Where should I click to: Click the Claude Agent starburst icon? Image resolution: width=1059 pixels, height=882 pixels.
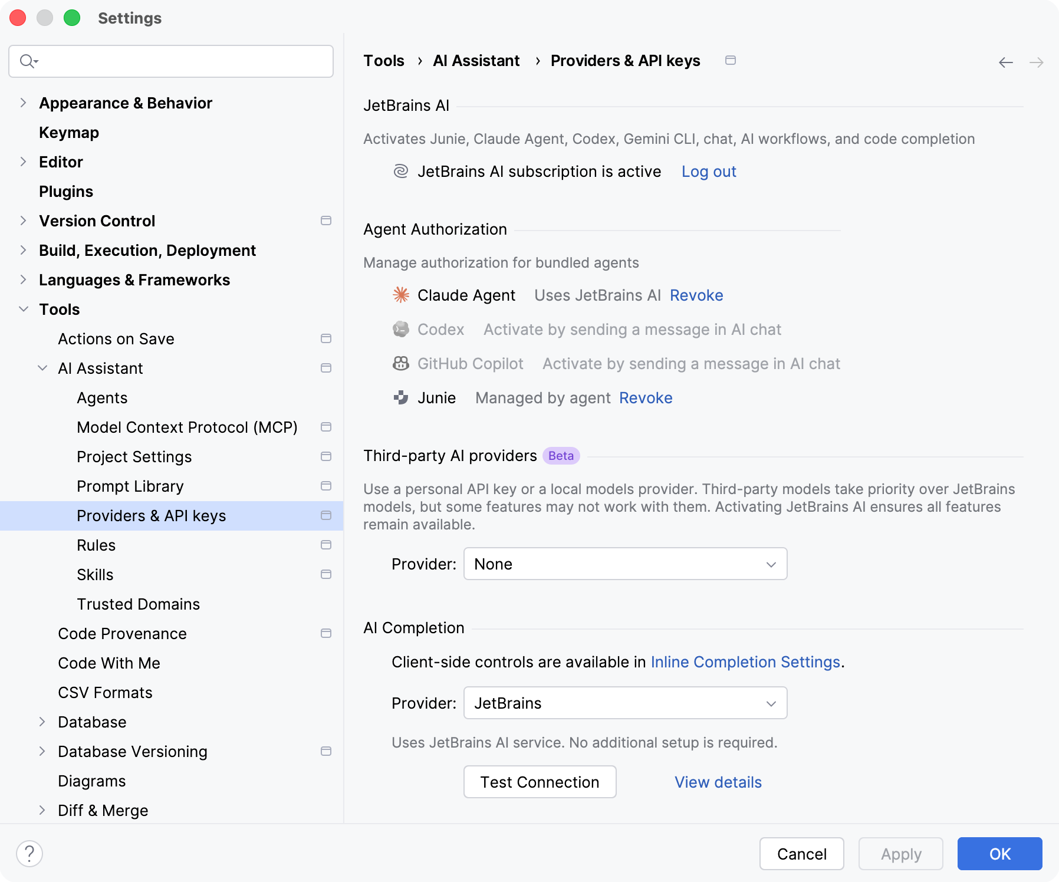coord(401,295)
